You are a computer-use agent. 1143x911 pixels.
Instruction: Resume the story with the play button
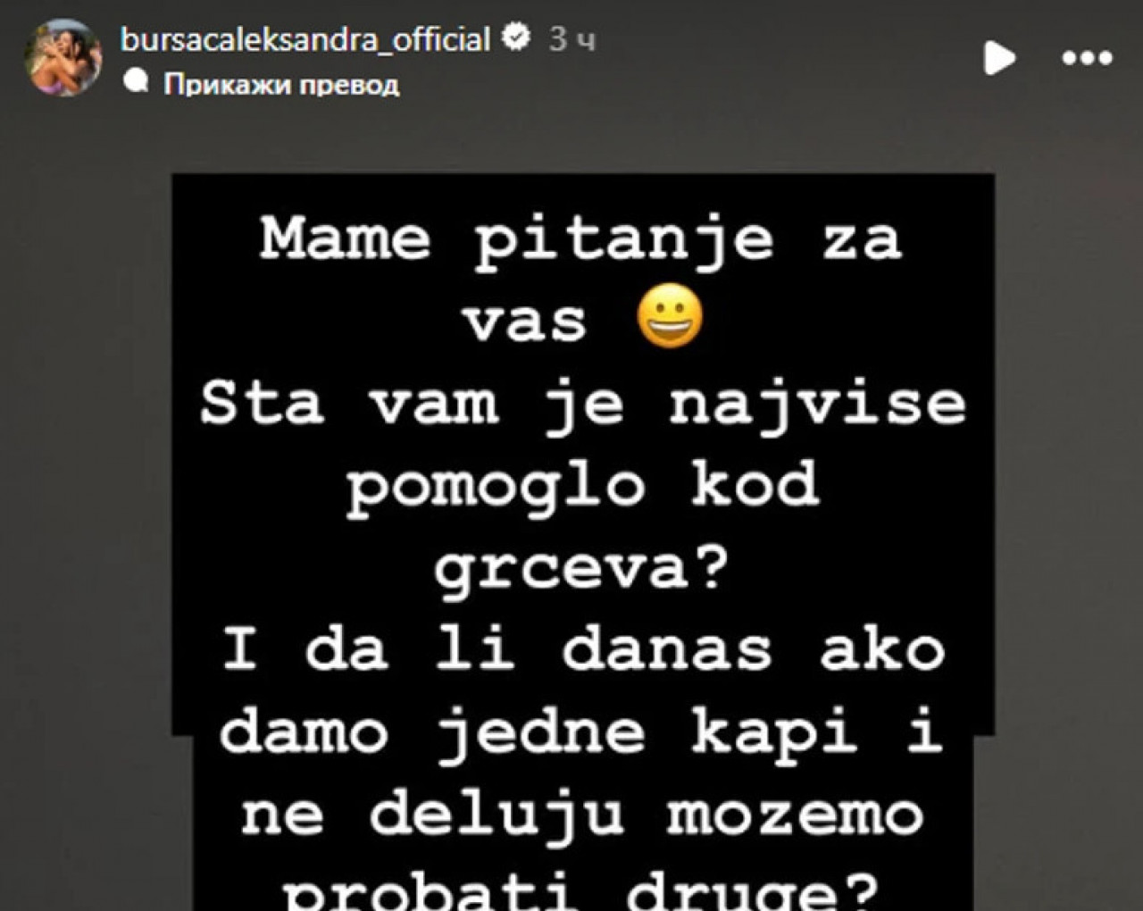(x=999, y=58)
